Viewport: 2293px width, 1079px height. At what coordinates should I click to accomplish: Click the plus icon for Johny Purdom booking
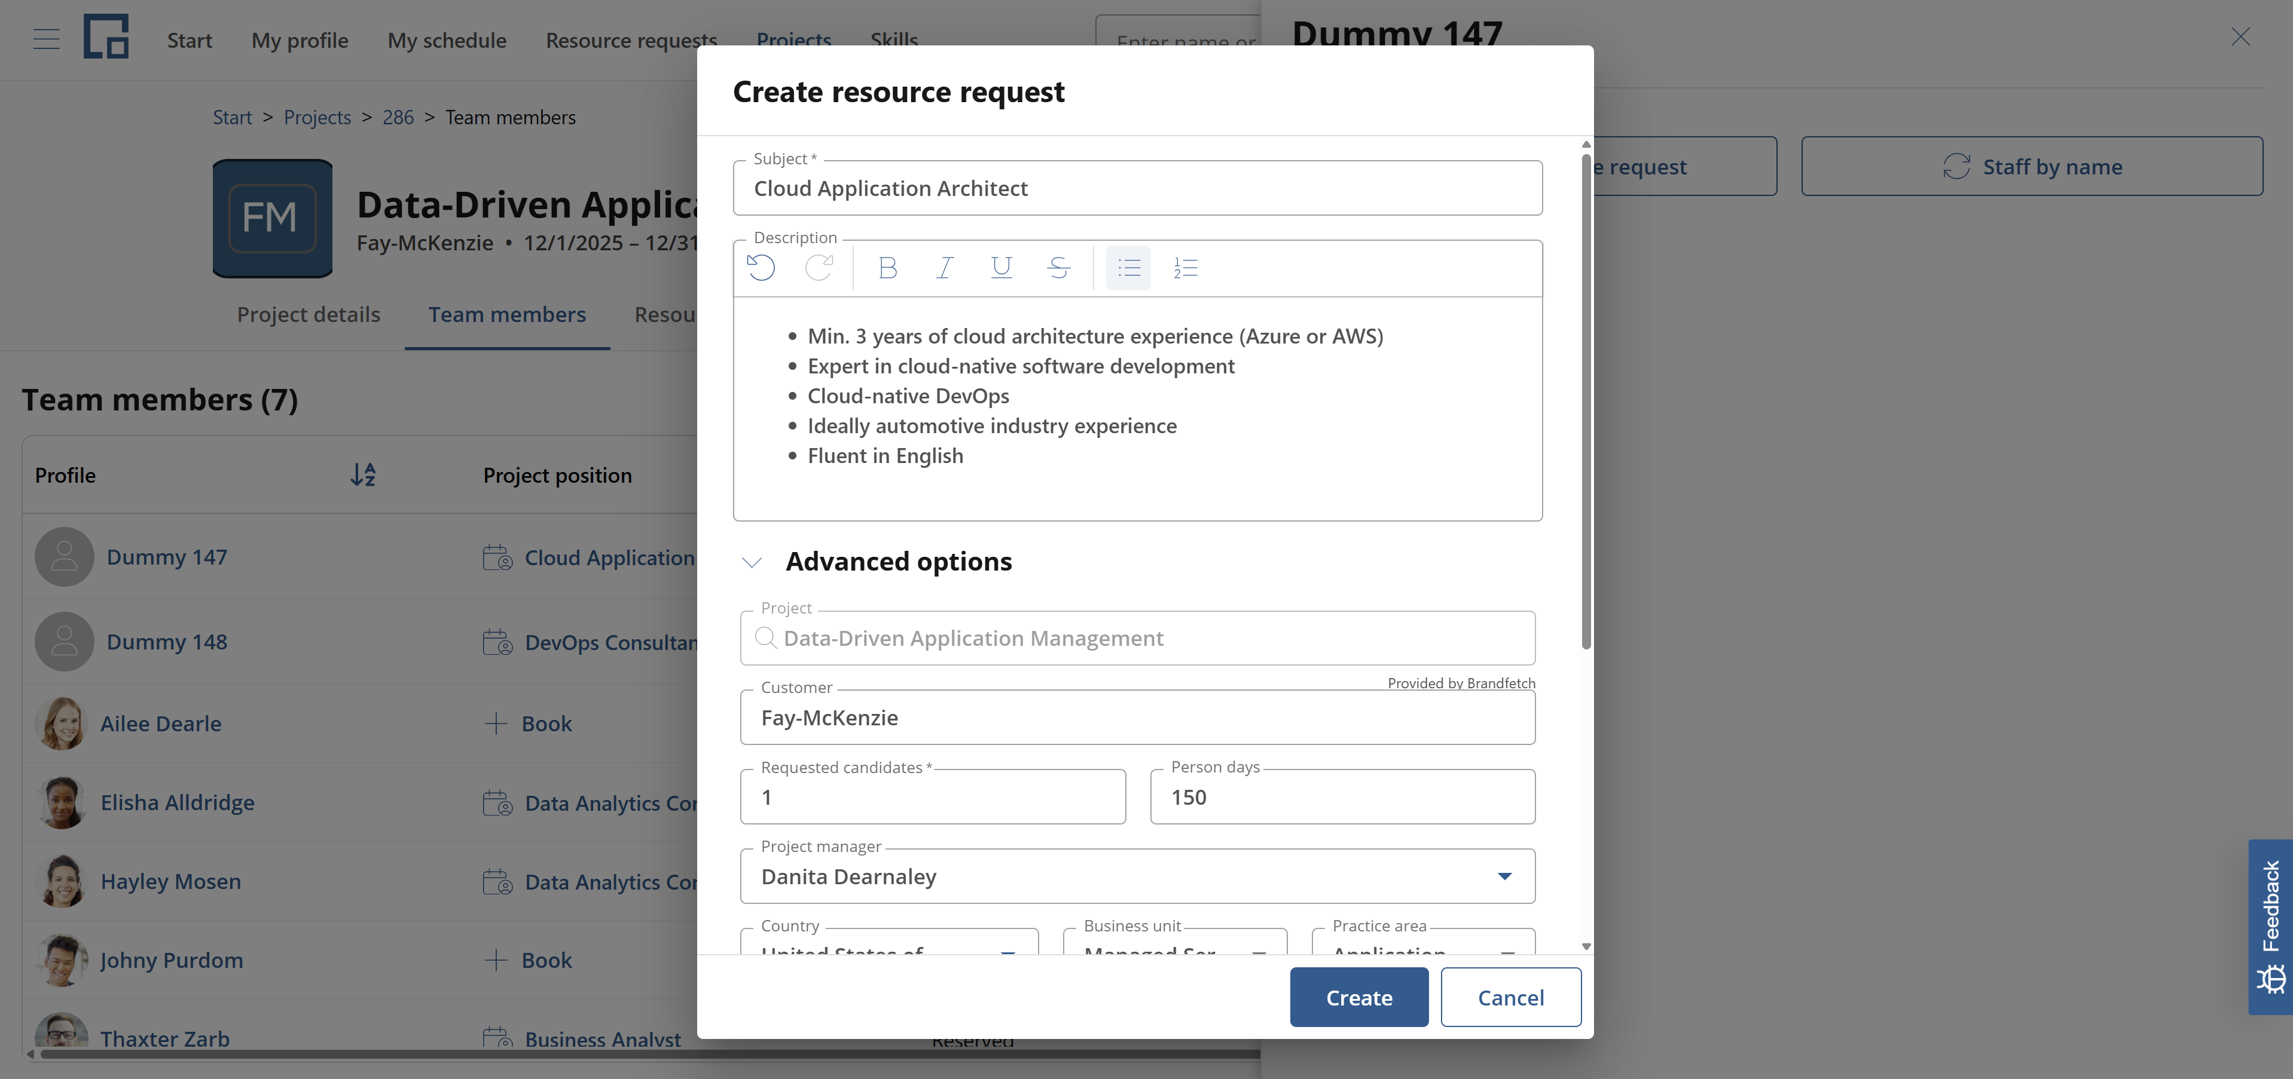[x=496, y=960]
